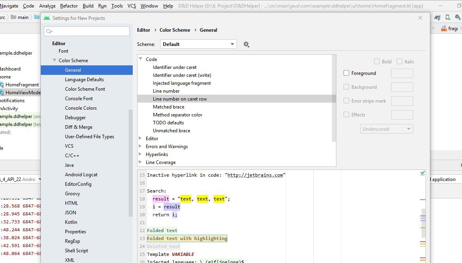The width and height of the screenshot is (462, 263).
Task: Click the HomeFragment Kotlin file icon
Action: 2,85
